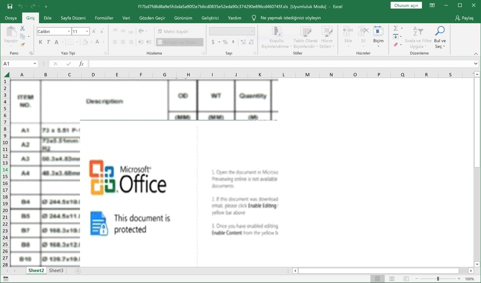481x283 pixels.
Task: Click the Hücre Stilleri button
Action: (327, 38)
